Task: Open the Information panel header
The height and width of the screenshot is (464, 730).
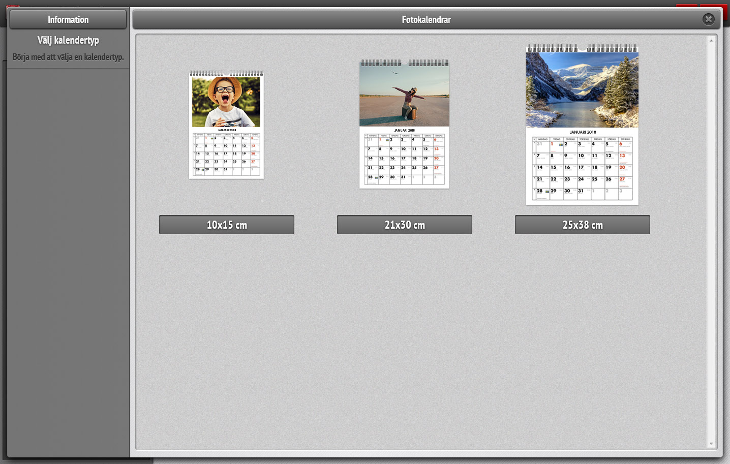Action: coord(68,19)
